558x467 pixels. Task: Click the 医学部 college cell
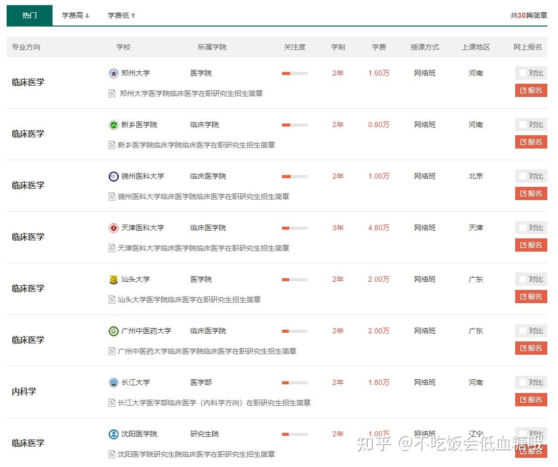(x=201, y=382)
